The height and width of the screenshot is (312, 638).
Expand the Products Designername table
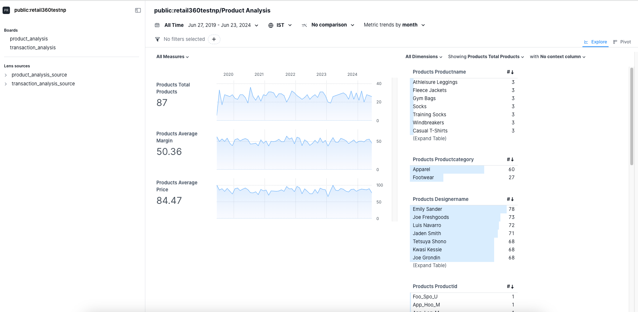coord(429,266)
